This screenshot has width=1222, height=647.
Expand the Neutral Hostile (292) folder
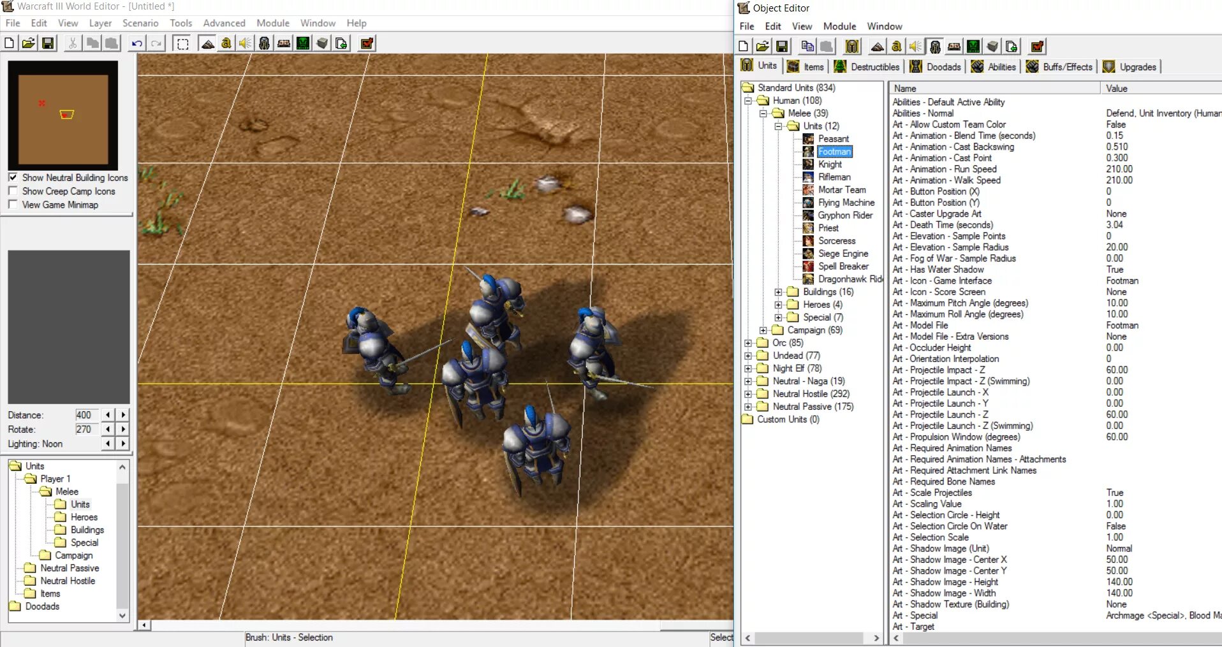(748, 394)
